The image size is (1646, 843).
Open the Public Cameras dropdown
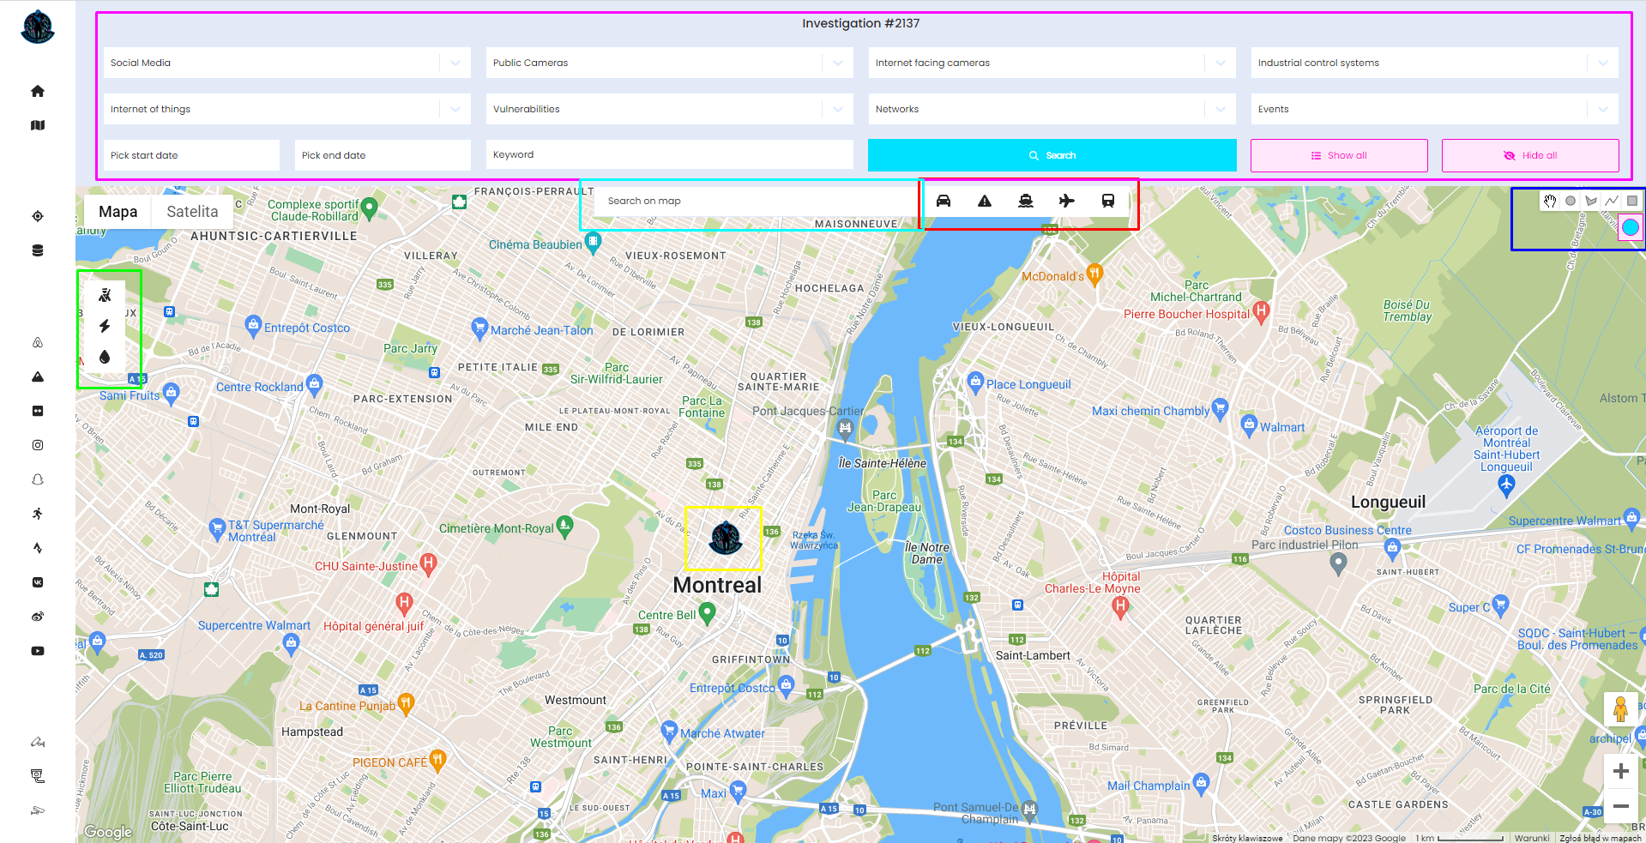[x=670, y=63]
